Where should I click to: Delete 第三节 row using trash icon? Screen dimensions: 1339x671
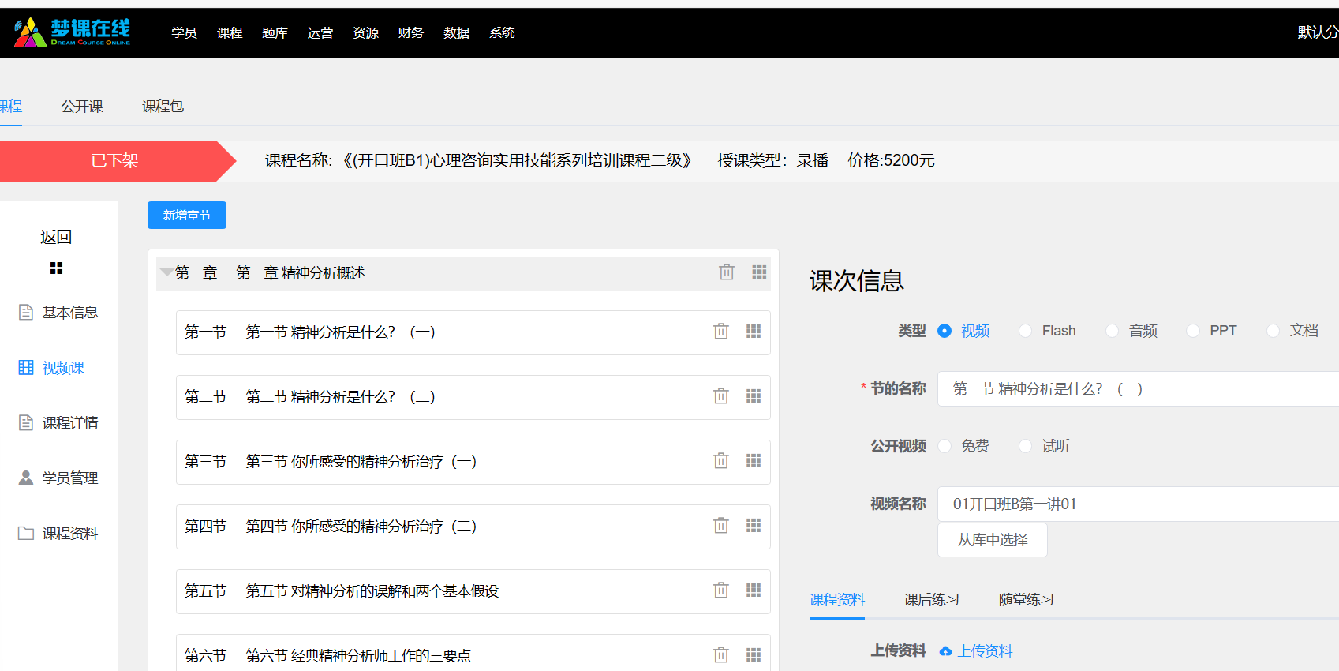point(721,461)
